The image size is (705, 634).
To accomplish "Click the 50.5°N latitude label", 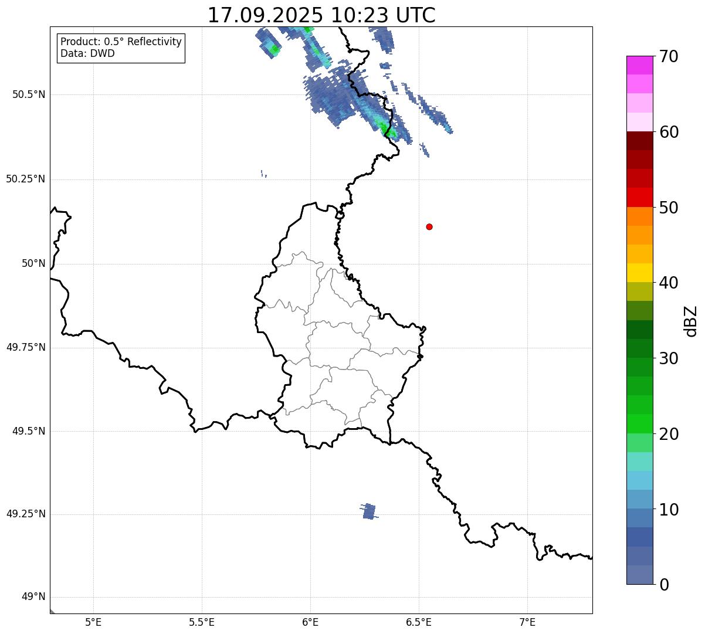I will click(28, 94).
